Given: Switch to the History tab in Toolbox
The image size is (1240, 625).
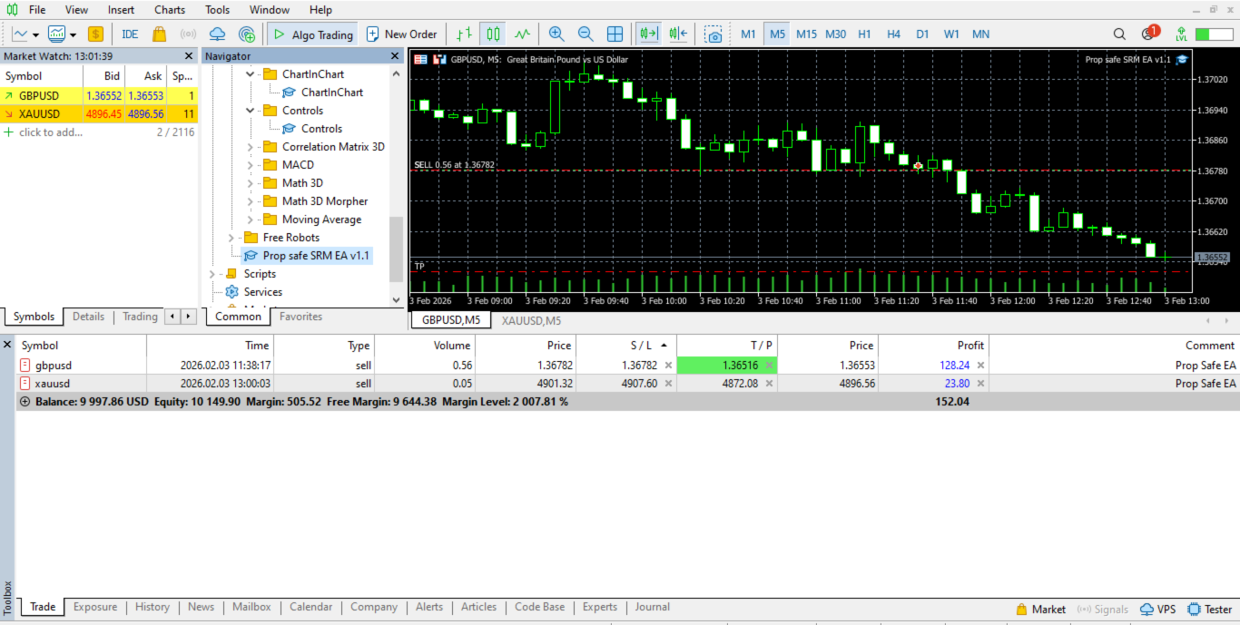Looking at the screenshot, I should click(x=153, y=608).
